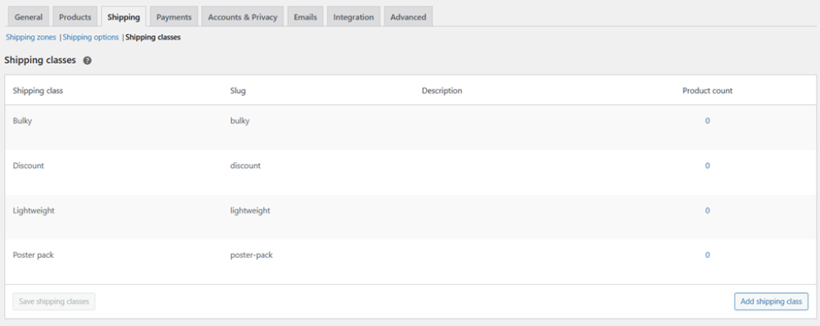Open the Shipping classes help tooltip icon

(88, 61)
